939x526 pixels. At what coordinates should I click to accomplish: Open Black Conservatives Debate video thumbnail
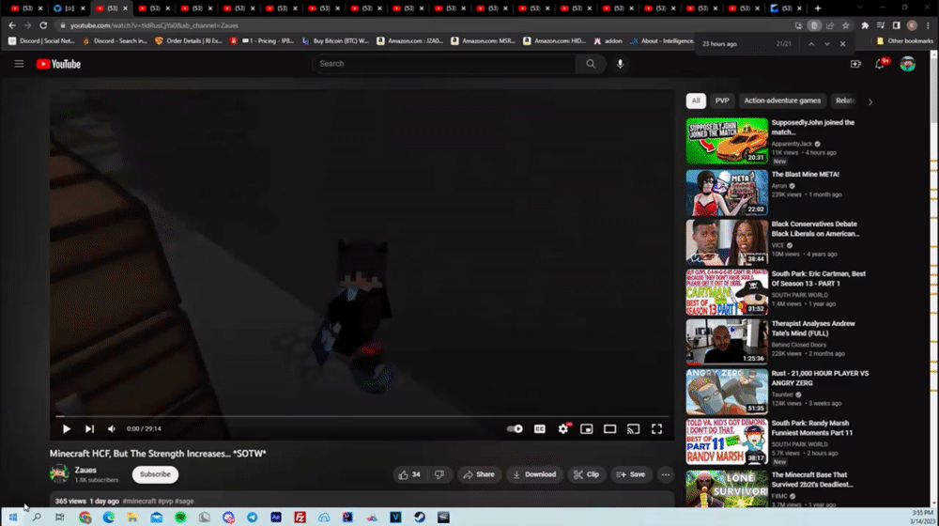727,242
